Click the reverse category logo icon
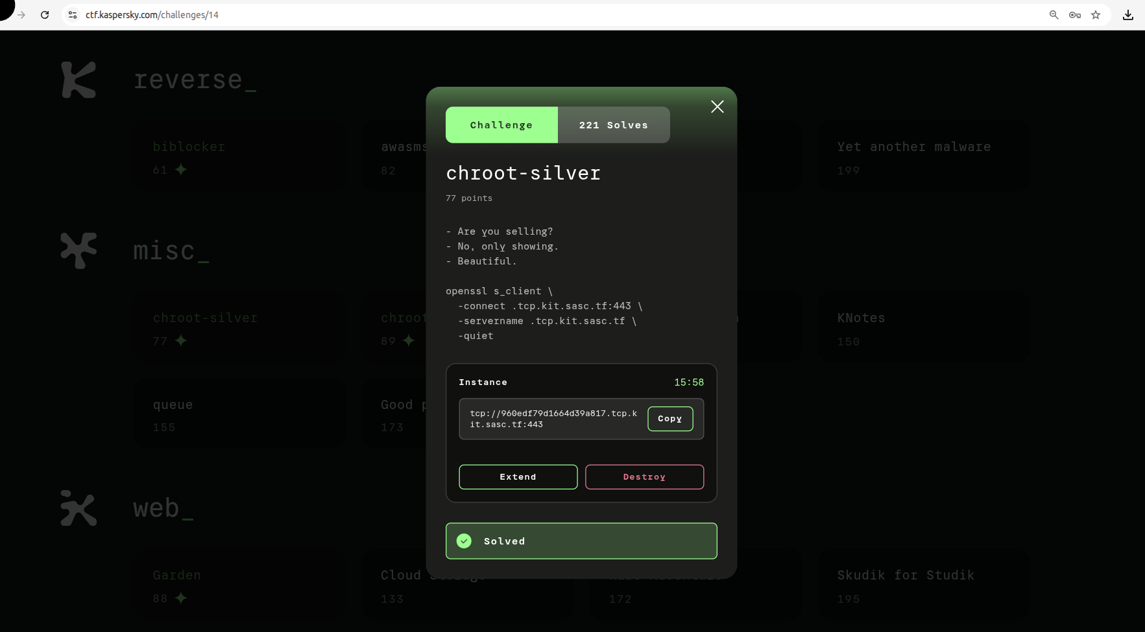This screenshot has height=632, width=1145. tap(78, 80)
